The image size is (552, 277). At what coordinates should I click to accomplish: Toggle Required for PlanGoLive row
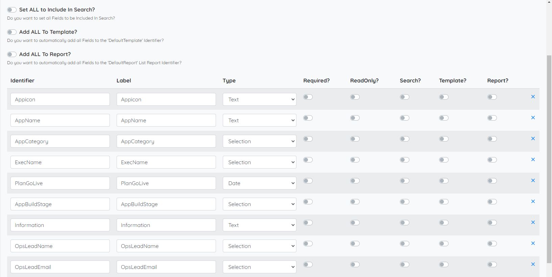tap(308, 181)
